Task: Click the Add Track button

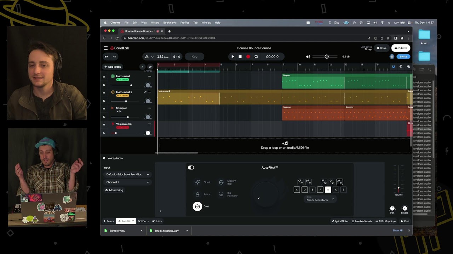Action: coord(113,67)
